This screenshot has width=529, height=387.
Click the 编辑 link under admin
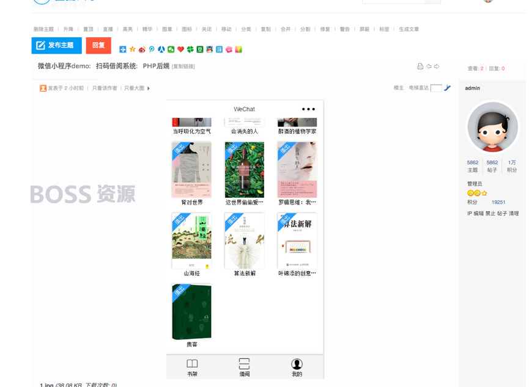click(479, 214)
